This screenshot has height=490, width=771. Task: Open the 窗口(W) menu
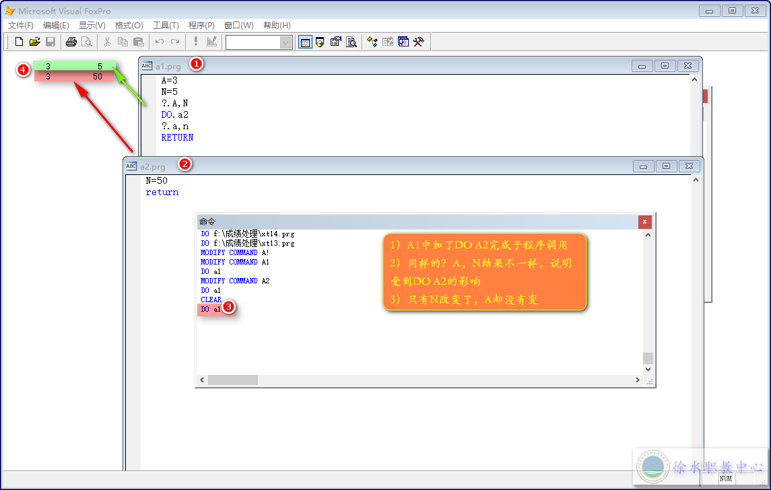tap(238, 25)
